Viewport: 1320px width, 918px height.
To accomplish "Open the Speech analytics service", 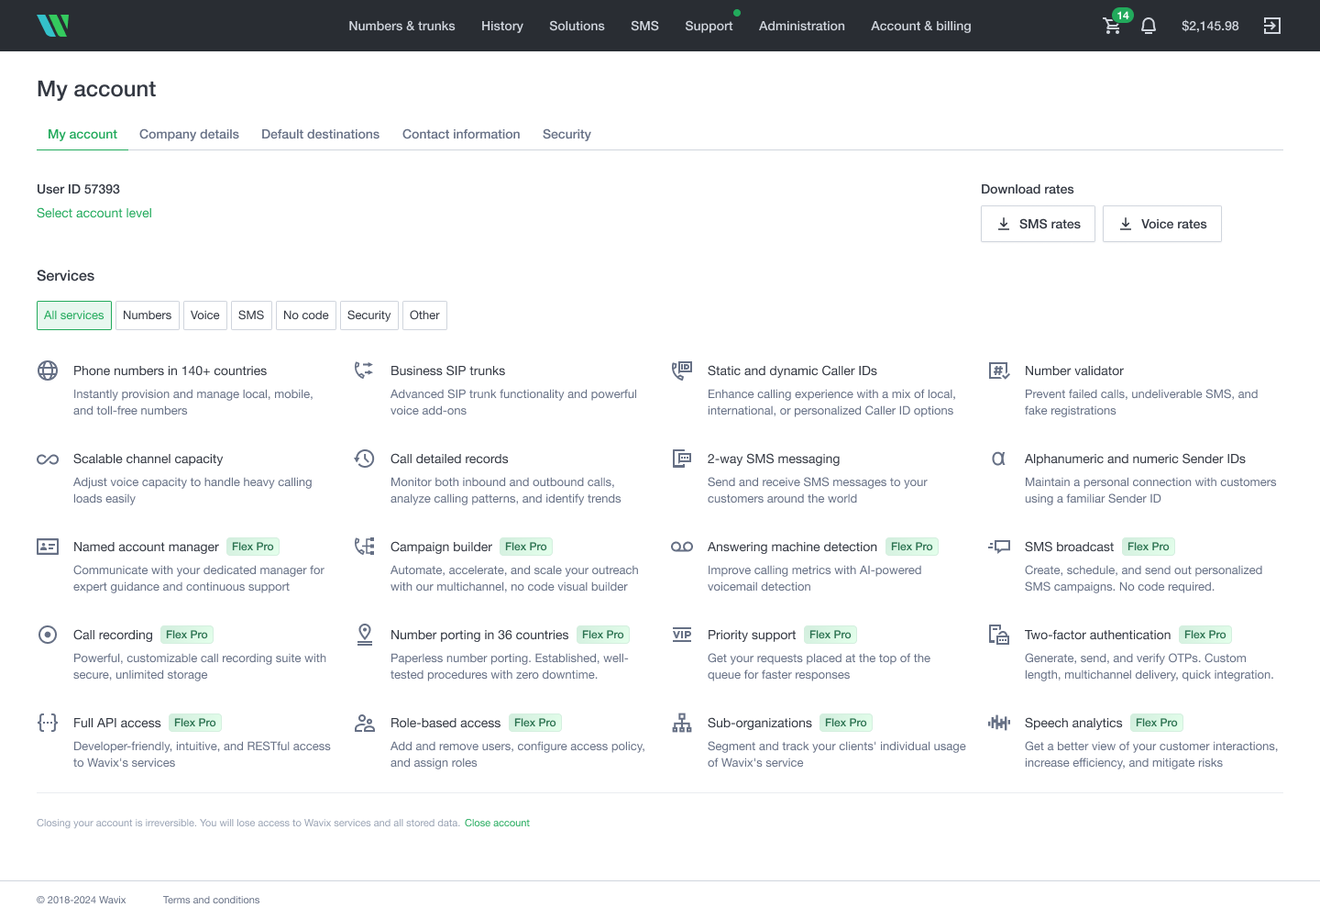I will click(1073, 723).
